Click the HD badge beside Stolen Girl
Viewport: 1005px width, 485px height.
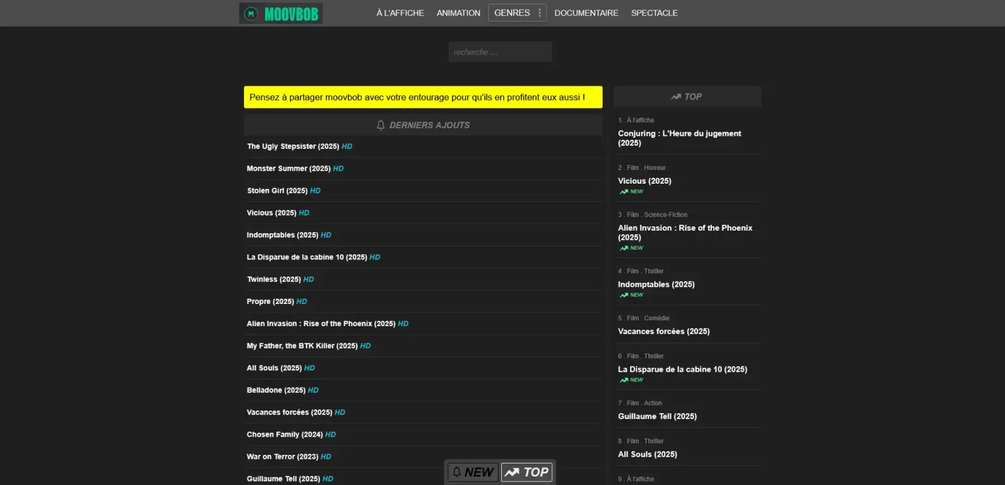[315, 191]
